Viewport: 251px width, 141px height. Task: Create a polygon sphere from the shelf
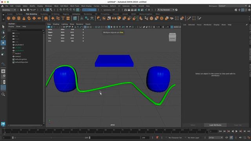(x=9, y=18)
